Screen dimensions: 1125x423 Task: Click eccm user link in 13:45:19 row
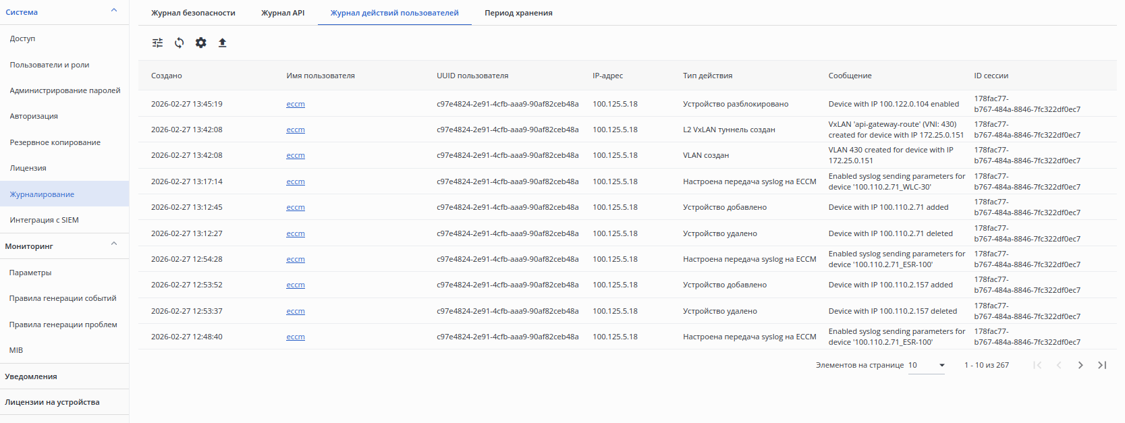click(296, 104)
